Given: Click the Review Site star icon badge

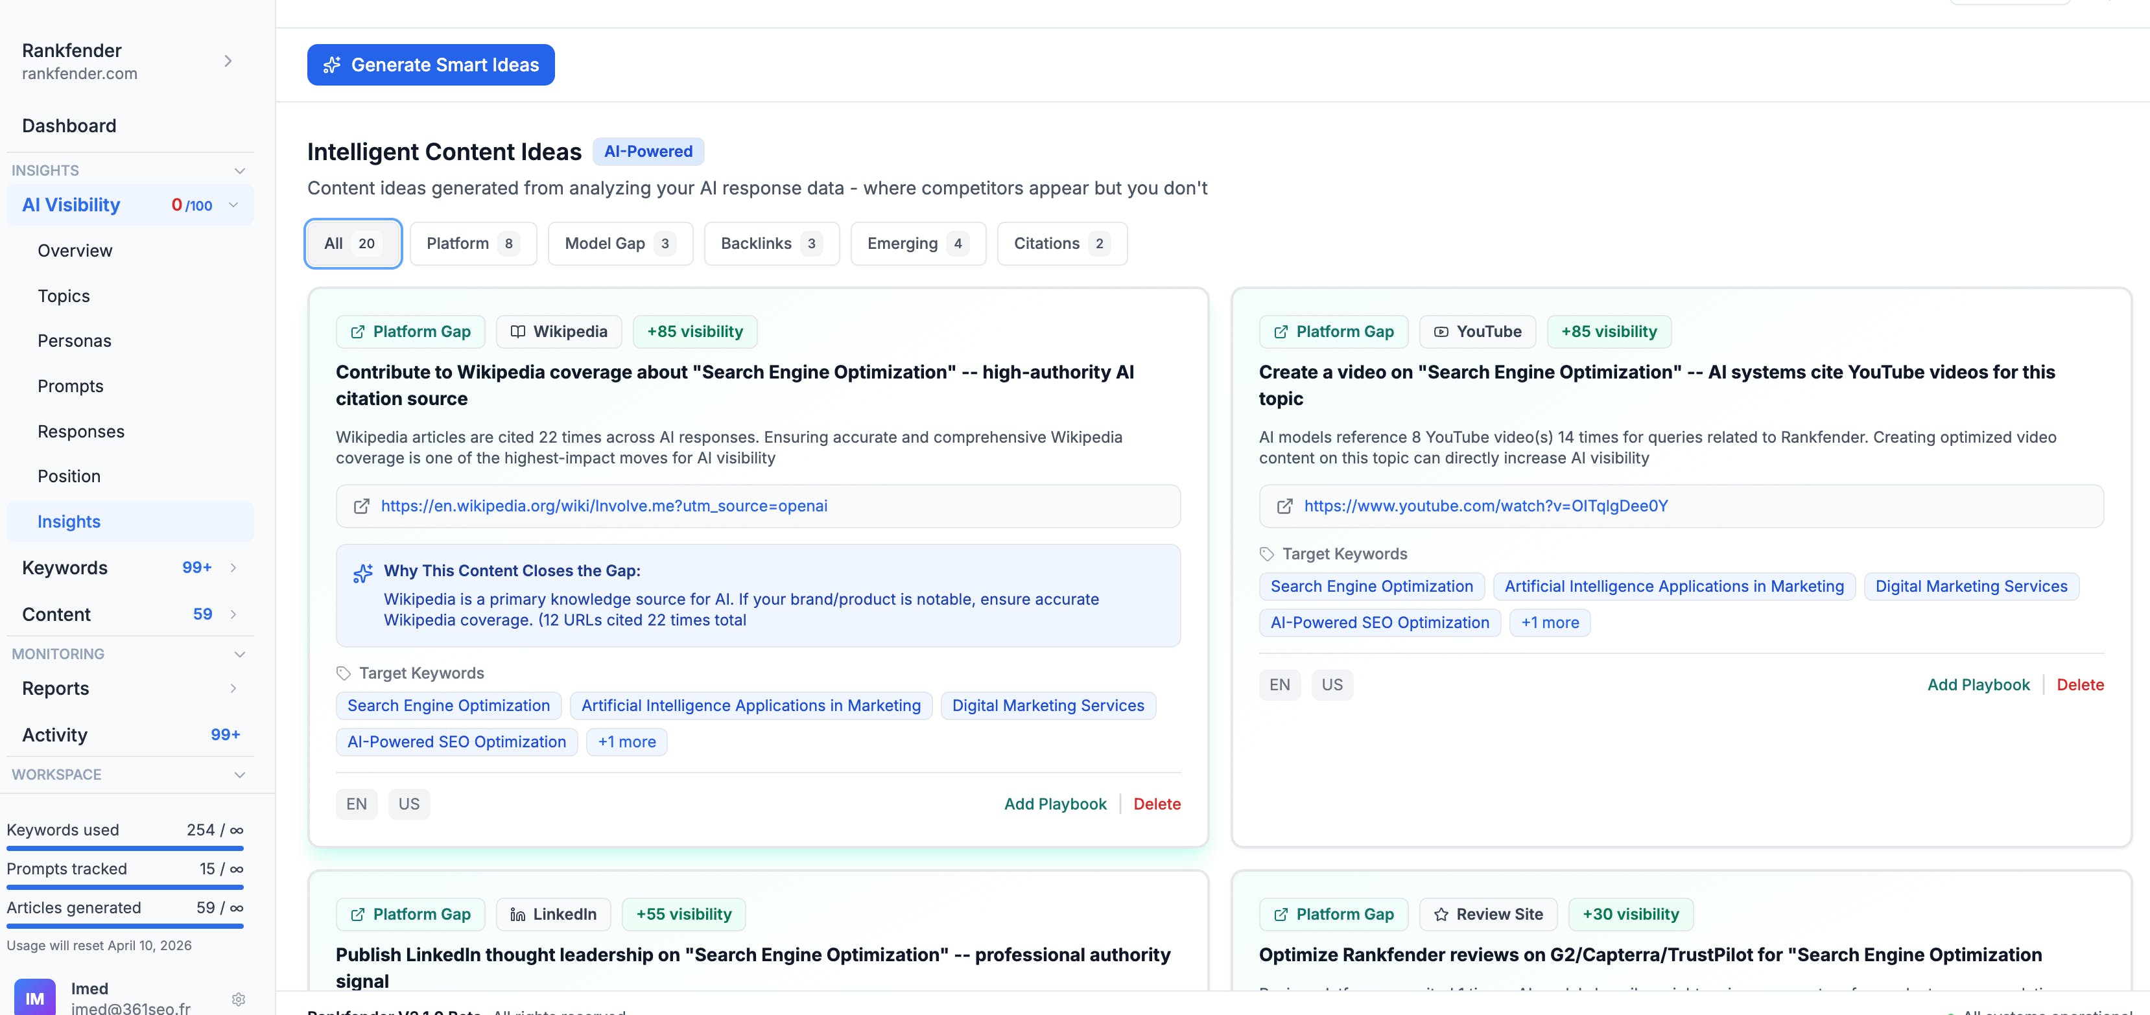Looking at the screenshot, I should 1441,915.
